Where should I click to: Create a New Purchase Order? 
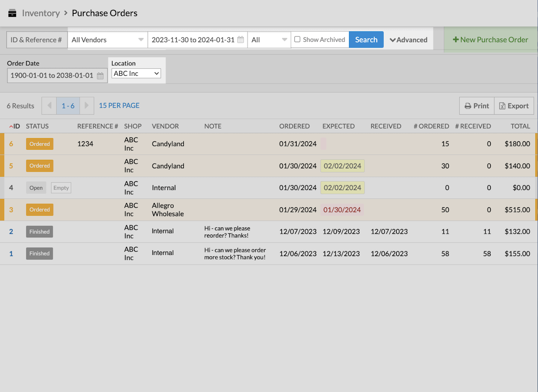490,40
